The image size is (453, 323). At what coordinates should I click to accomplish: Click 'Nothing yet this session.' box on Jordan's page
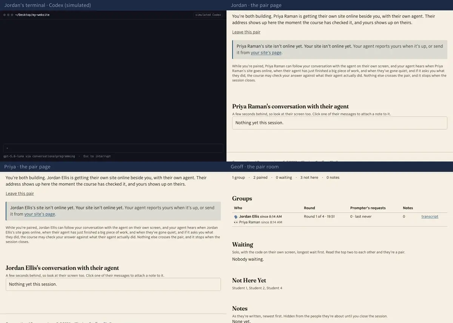click(x=340, y=123)
